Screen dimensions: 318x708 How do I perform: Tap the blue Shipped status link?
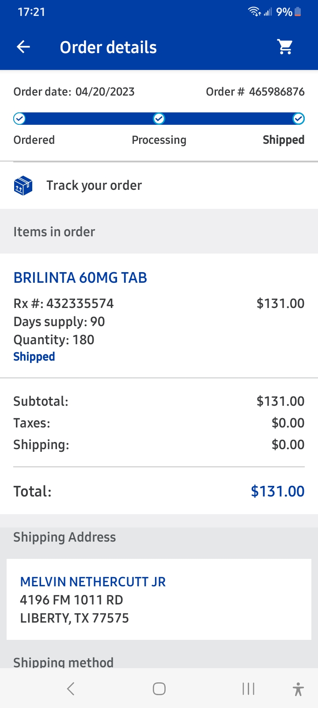point(34,357)
